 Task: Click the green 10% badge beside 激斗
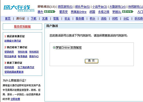pyautogui.click(x=49, y=12)
